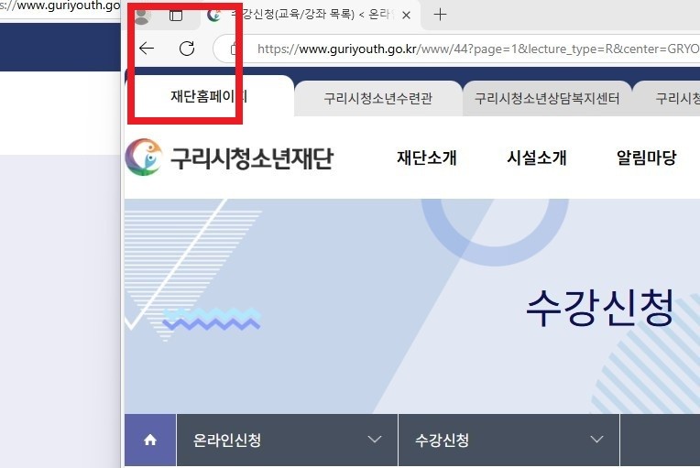The image size is (700, 468).
Task: Expand the 온라인신청 breadcrumb dropdown
Action: [x=374, y=441]
